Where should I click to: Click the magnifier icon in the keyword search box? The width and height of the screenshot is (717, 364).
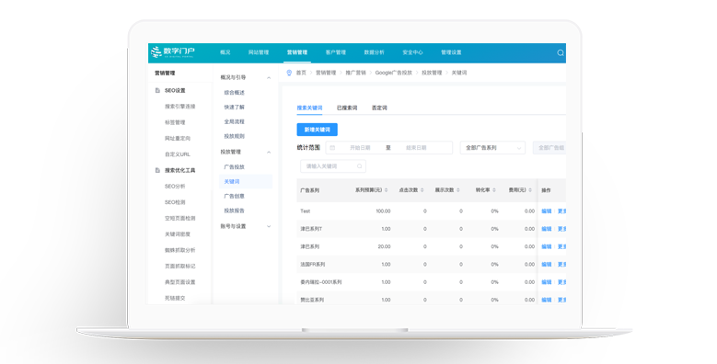click(x=359, y=166)
